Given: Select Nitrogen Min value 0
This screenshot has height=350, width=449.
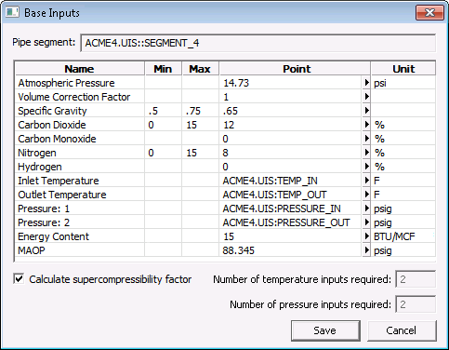Looking at the screenshot, I should (163, 153).
